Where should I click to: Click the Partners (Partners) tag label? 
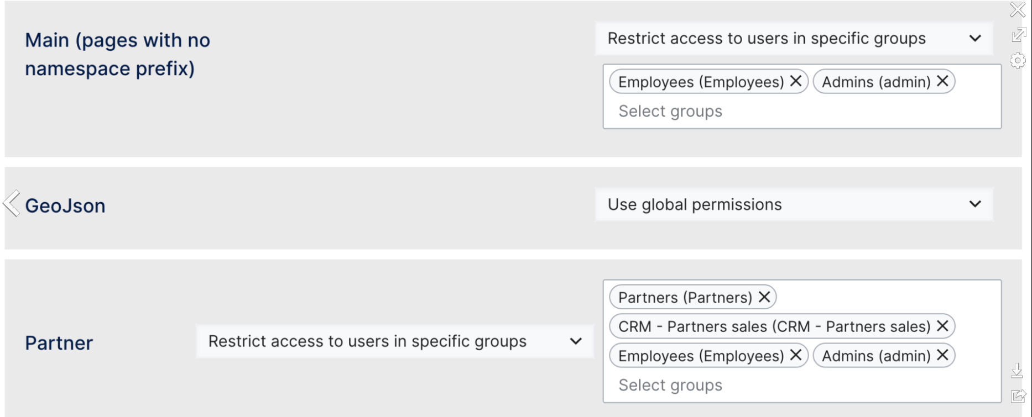point(685,298)
